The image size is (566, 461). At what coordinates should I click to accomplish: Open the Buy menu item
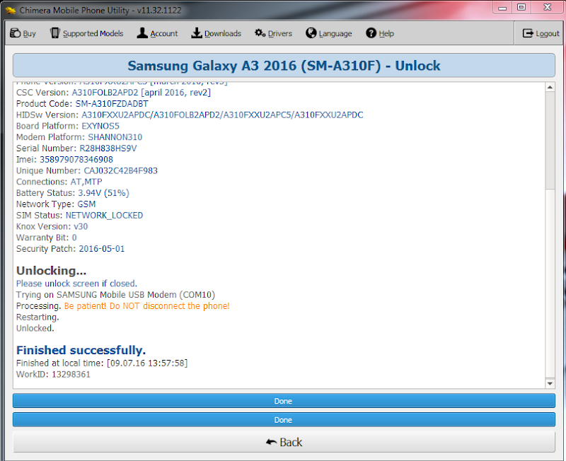[x=29, y=33]
